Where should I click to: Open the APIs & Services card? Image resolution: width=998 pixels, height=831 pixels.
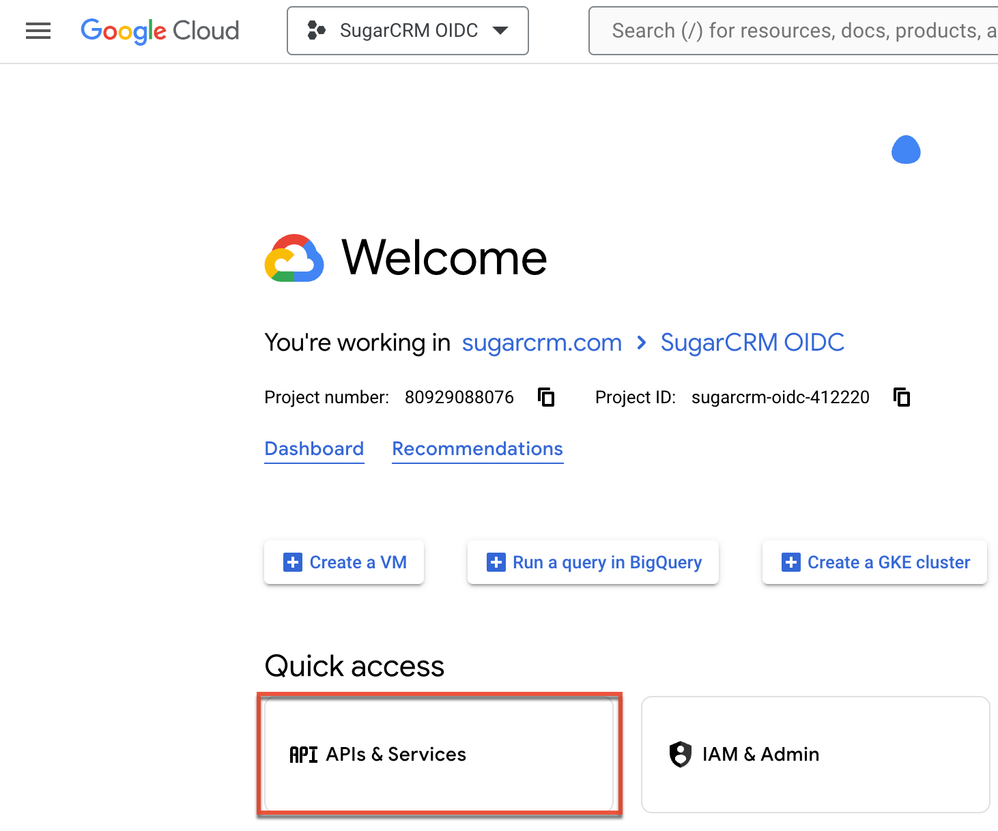tap(439, 754)
